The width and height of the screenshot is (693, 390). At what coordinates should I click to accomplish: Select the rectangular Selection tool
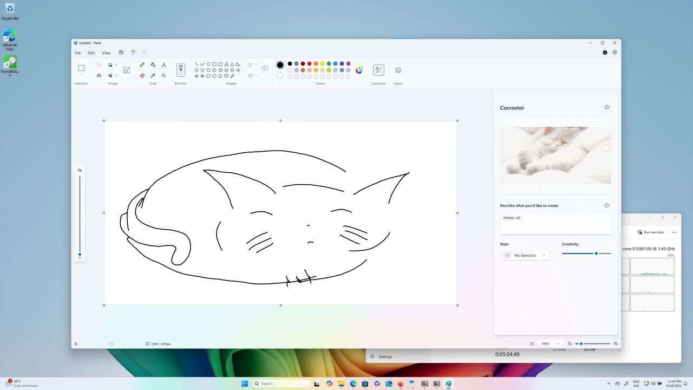81,68
